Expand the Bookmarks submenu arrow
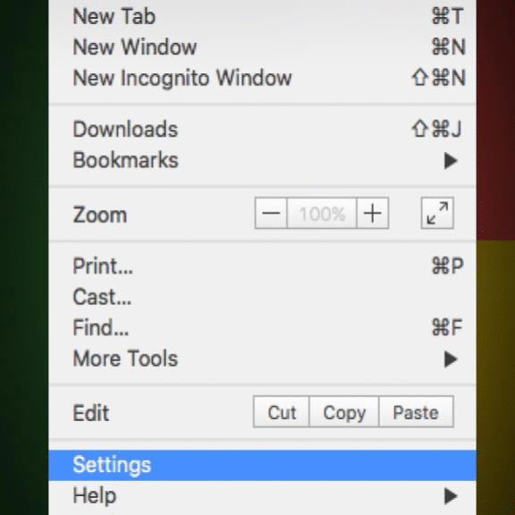The height and width of the screenshot is (515, 515). coord(451,161)
